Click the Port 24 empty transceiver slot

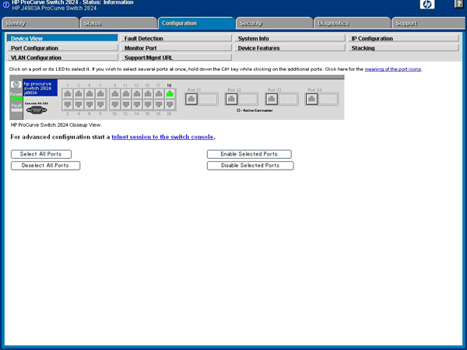click(328, 99)
